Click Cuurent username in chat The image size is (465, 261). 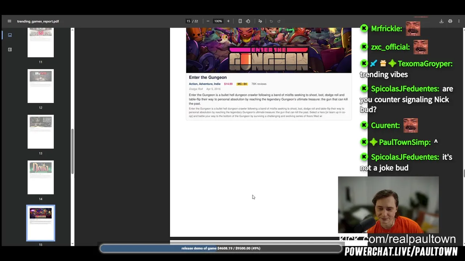pos(385,125)
